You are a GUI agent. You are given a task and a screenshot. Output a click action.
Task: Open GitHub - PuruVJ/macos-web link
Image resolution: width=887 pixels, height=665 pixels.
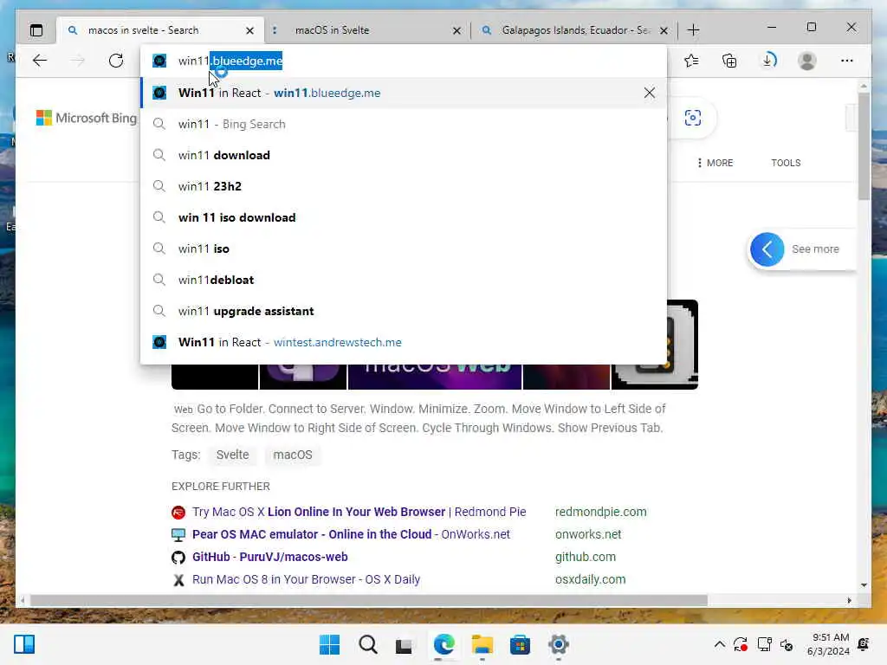tap(270, 557)
